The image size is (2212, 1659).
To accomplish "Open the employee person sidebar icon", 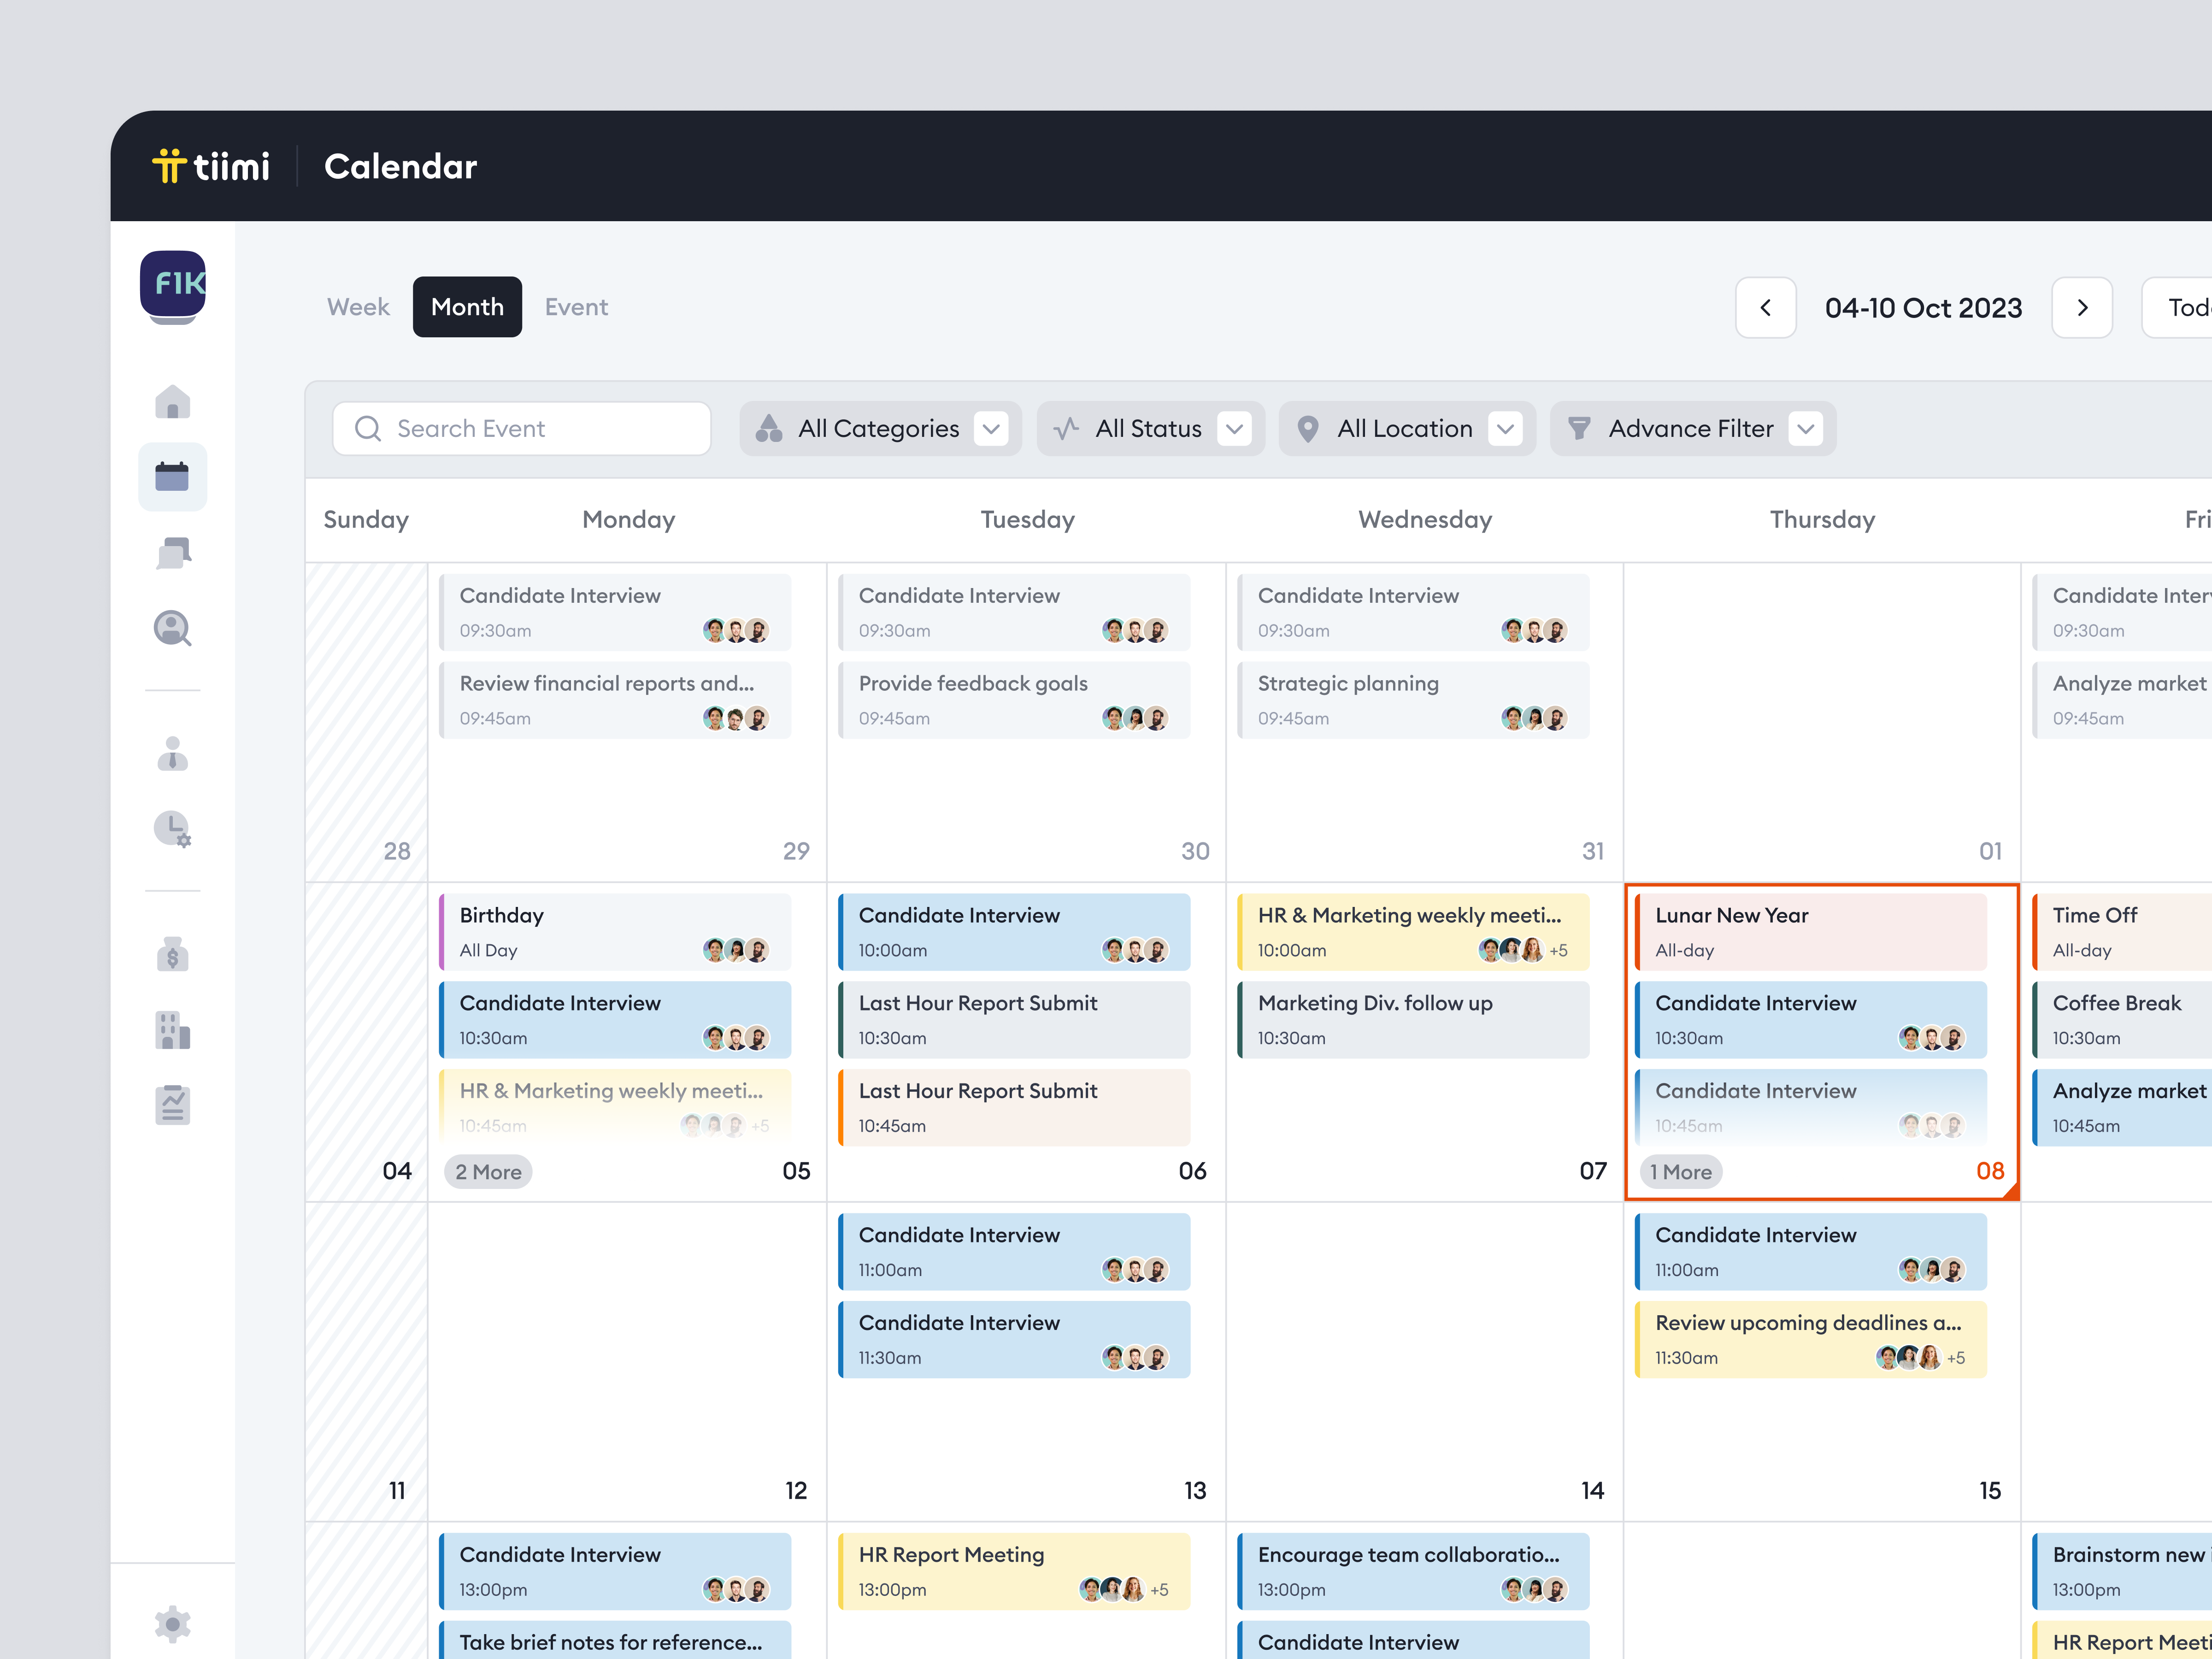I will 172,753.
